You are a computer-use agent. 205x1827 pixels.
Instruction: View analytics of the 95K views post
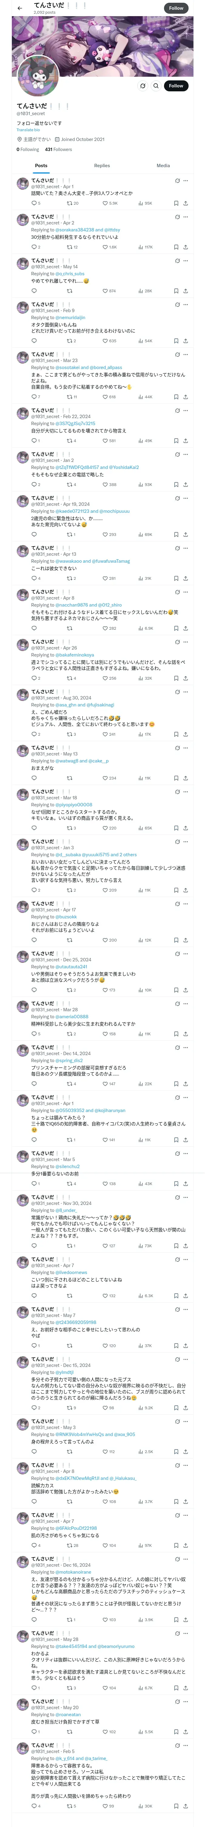145,203
